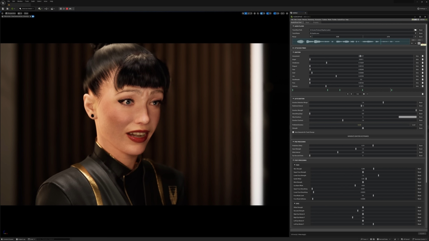This screenshot has width=429, height=241.
Task: Click the Emotion Detection Range slider
Action: coord(363,102)
